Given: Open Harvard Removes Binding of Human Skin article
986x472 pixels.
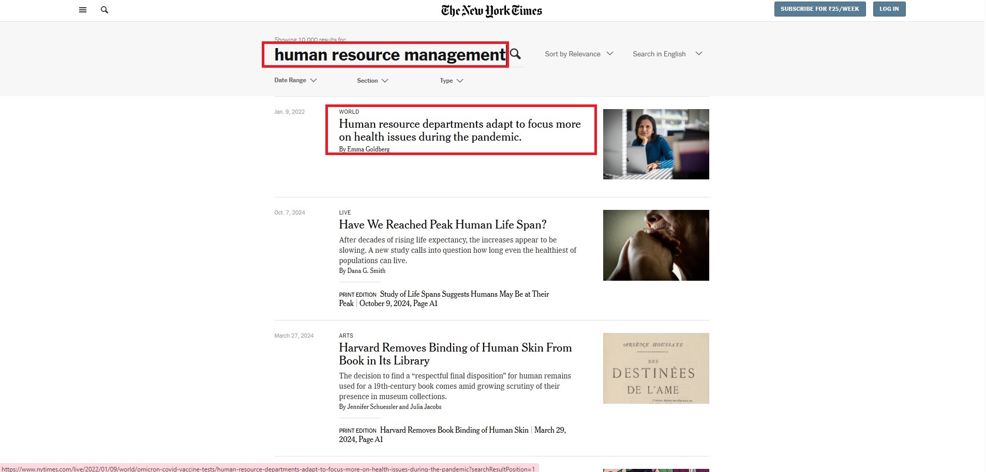Looking at the screenshot, I should pos(455,354).
